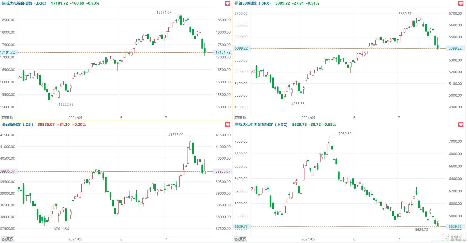Click Nasdaq change value -160.69
Image resolution: width=468 pixels, height=243 pixels.
[77, 3]
